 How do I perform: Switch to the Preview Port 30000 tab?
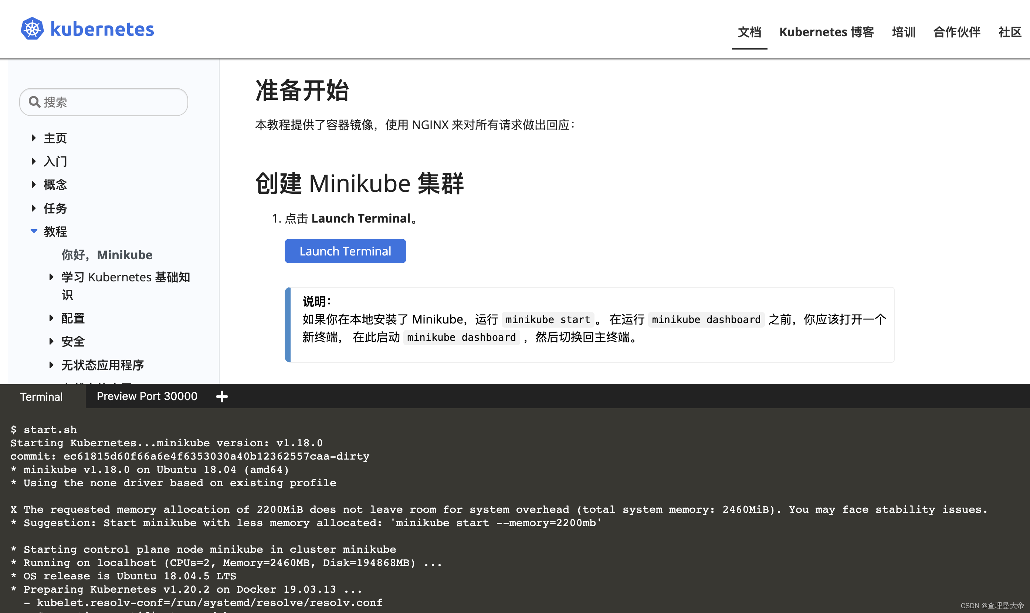(147, 396)
